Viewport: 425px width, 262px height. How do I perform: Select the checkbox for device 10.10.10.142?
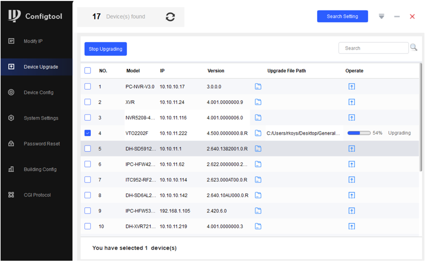pyautogui.click(x=88, y=195)
